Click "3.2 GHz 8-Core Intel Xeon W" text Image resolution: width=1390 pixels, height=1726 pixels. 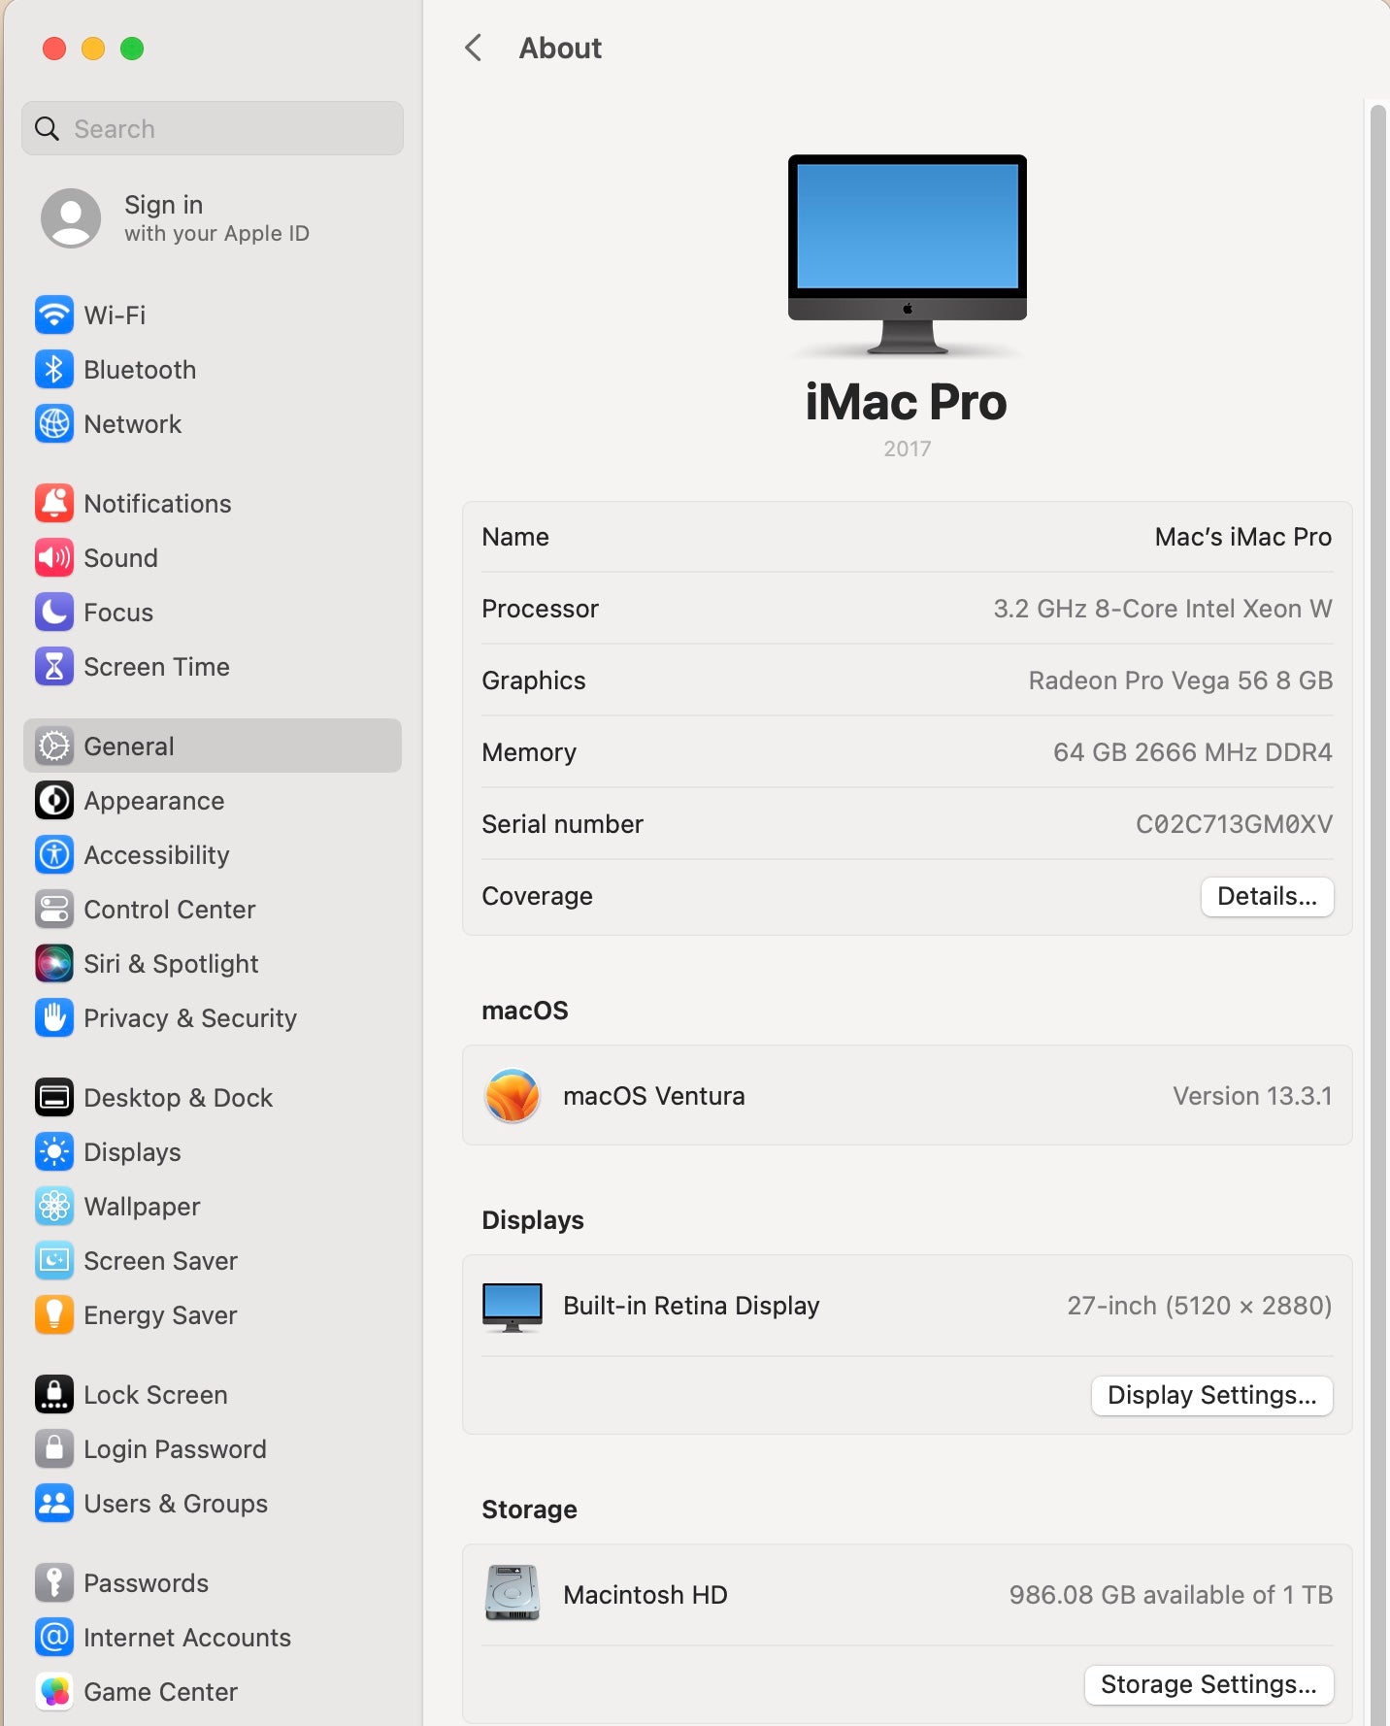pos(1163,609)
